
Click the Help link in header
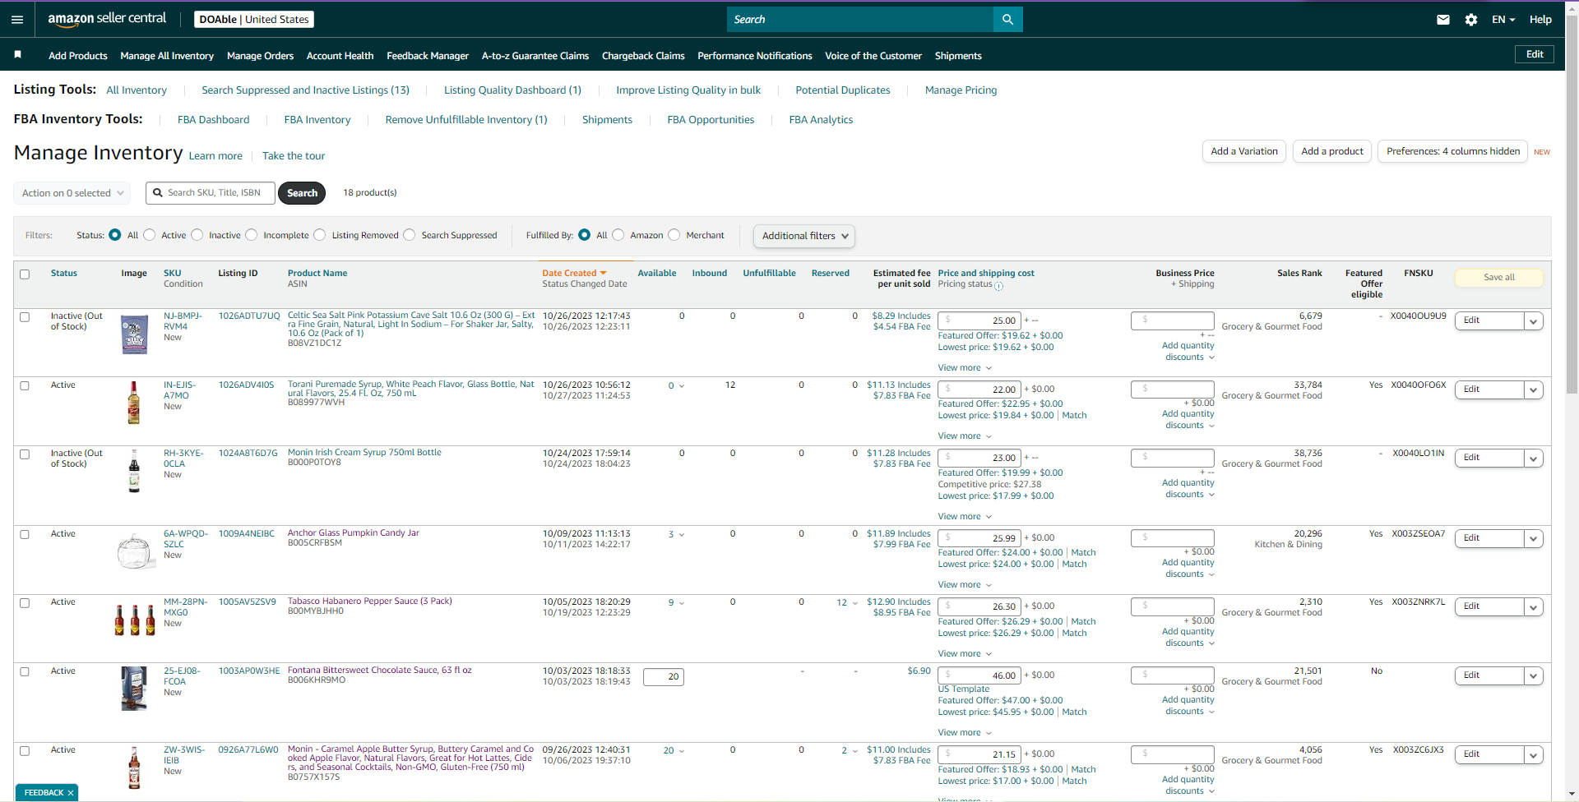tap(1540, 20)
